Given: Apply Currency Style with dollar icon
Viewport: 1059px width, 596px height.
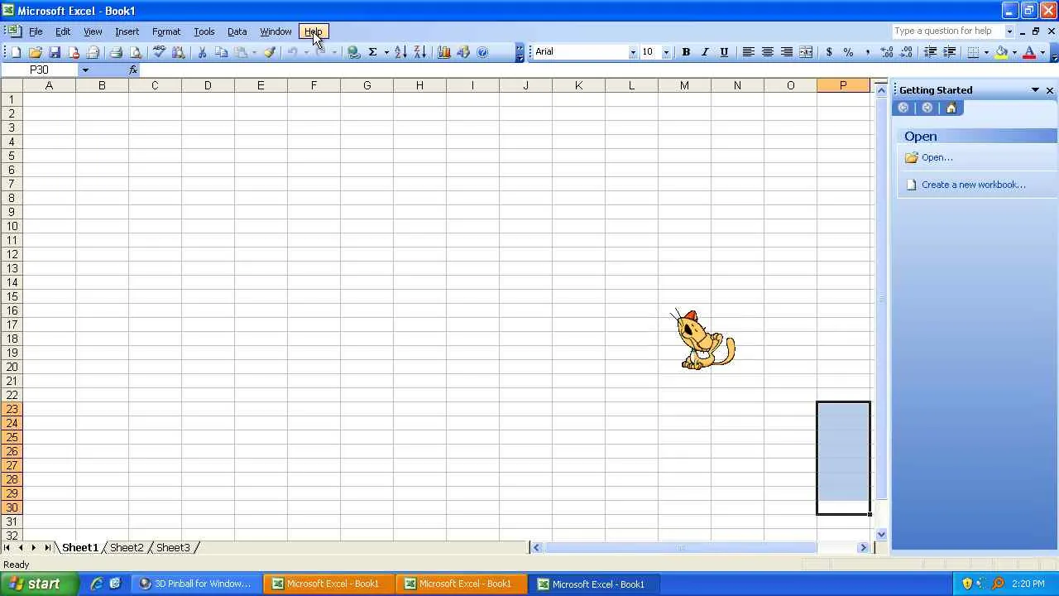Looking at the screenshot, I should point(829,52).
